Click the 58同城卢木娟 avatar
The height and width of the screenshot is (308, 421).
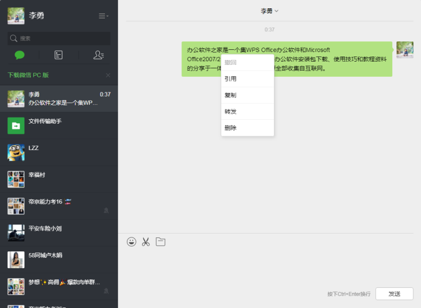16,259
